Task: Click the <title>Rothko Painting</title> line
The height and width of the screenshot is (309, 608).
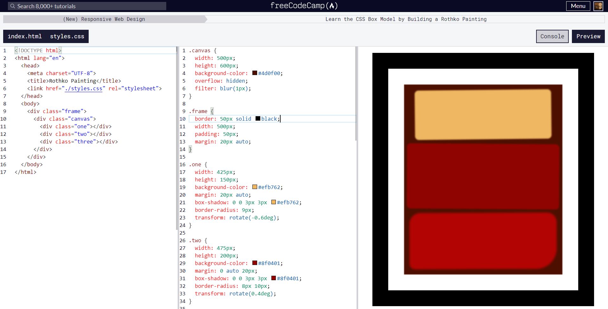Action: [74, 81]
